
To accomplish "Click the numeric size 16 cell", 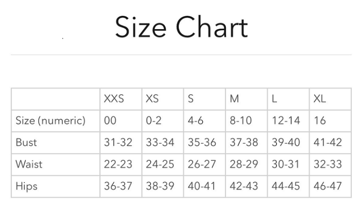I will [319, 121].
